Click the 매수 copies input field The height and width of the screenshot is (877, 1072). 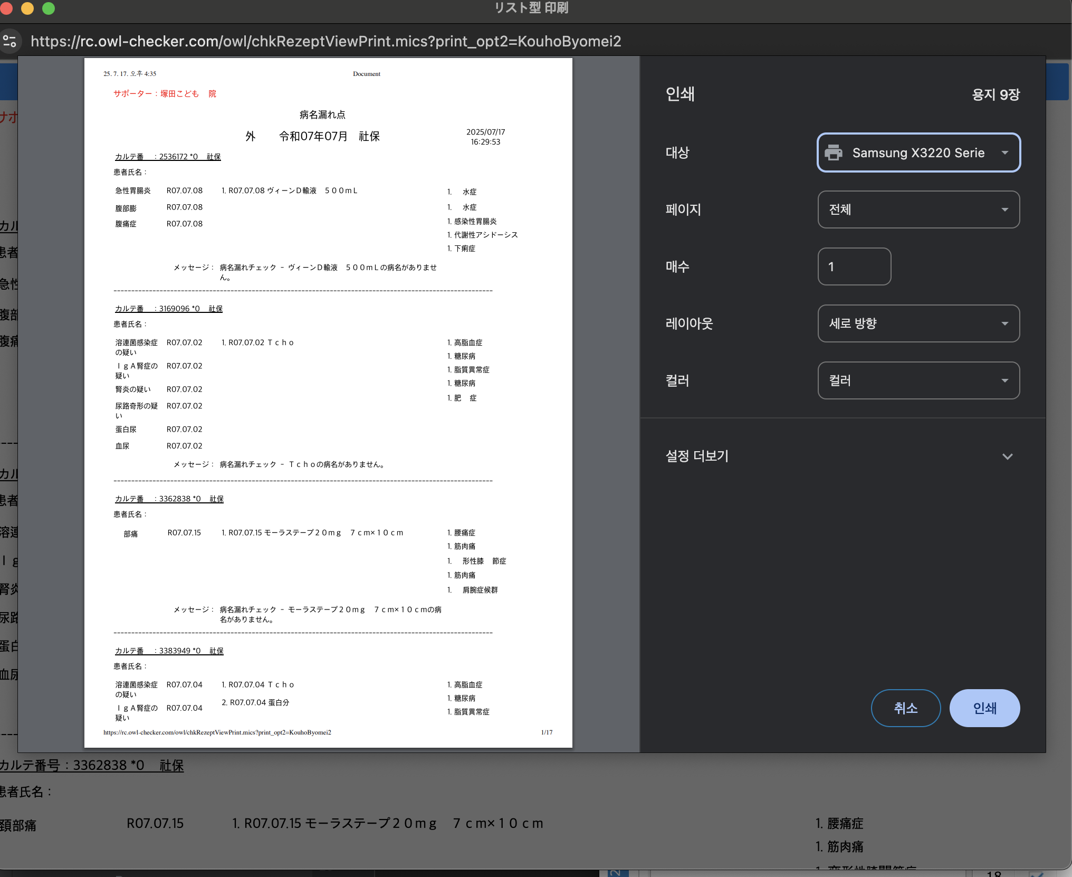pos(854,267)
